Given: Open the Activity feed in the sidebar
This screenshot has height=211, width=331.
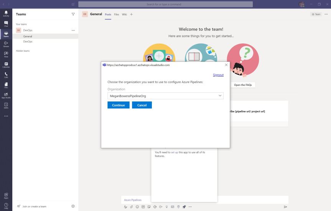Looking at the screenshot, I should [6, 13].
